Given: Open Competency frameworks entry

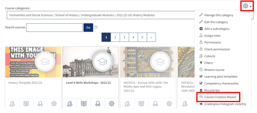Looking at the screenshot, I should coord(222,83).
